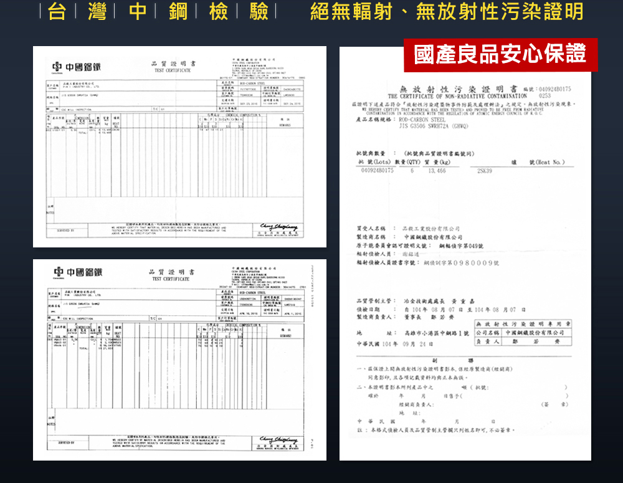Image resolution: width=623 pixels, height=483 pixels.
Task: Click the red 國產良品安心保證 banner
Action: (x=500, y=54)
